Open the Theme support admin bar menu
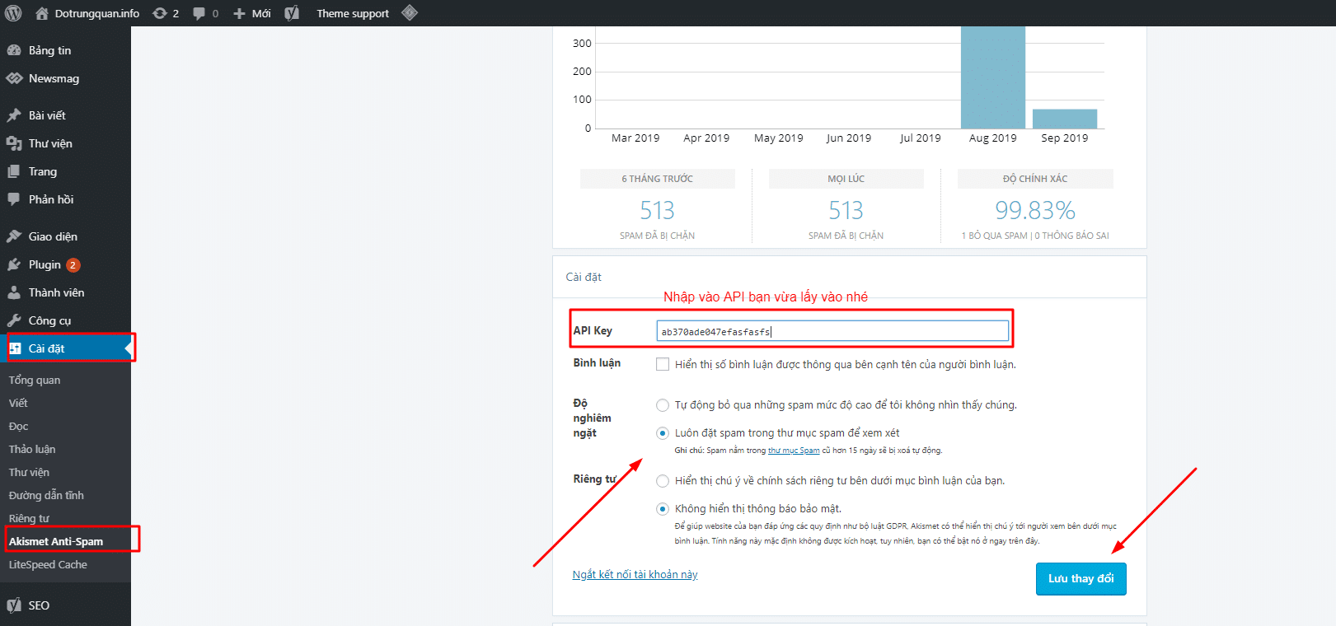The image size is (1336, 626). pos(353,13)
